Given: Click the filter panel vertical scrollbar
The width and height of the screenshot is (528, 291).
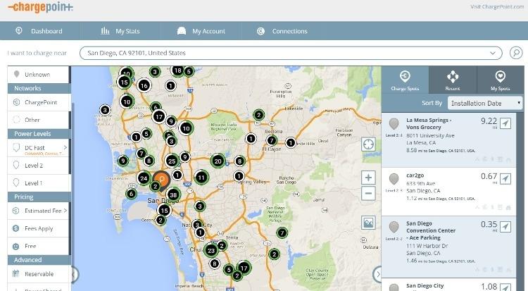Looking at the screenshot, I should point(70,179).
